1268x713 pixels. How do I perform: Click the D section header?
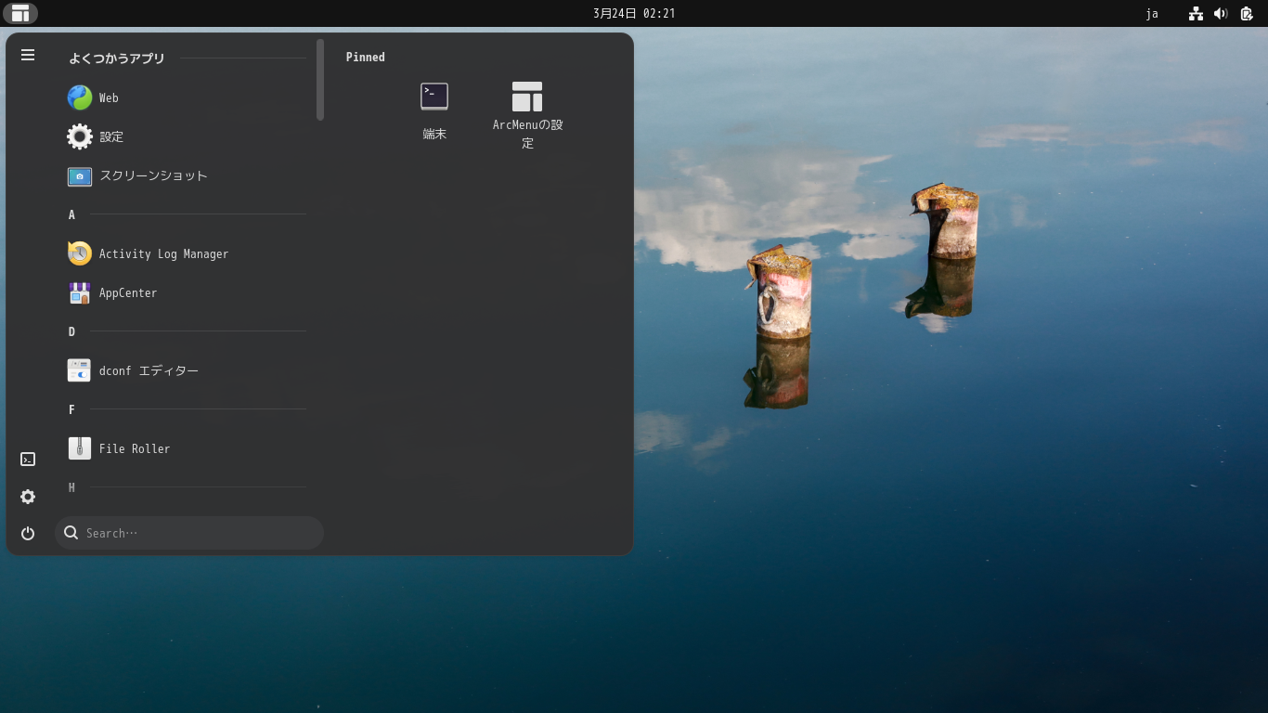coord(71,331)
